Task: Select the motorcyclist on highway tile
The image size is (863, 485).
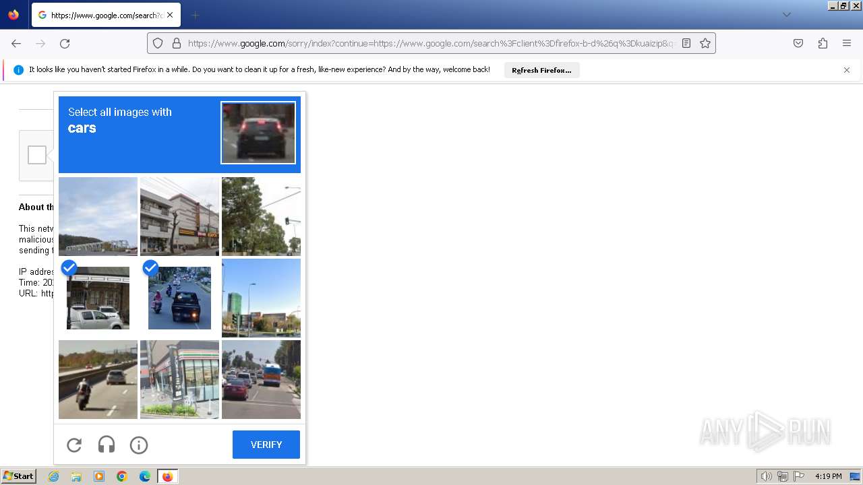Action: point(98,379)
